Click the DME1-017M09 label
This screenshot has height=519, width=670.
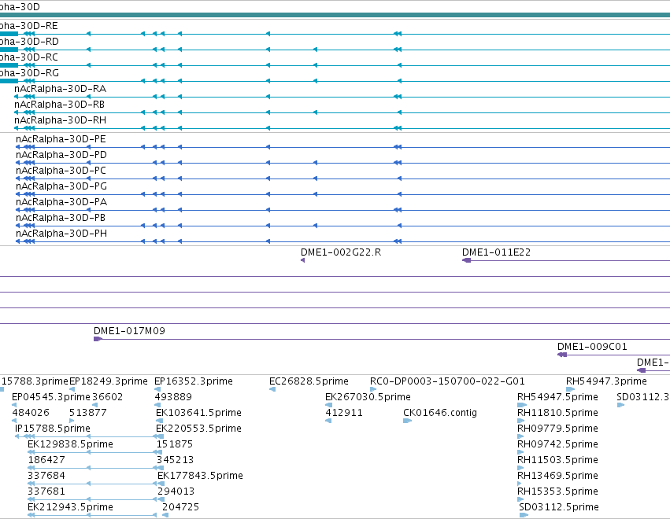click(x=129, y=331)
